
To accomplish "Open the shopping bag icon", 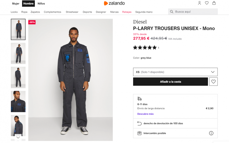I will (214, 3).
